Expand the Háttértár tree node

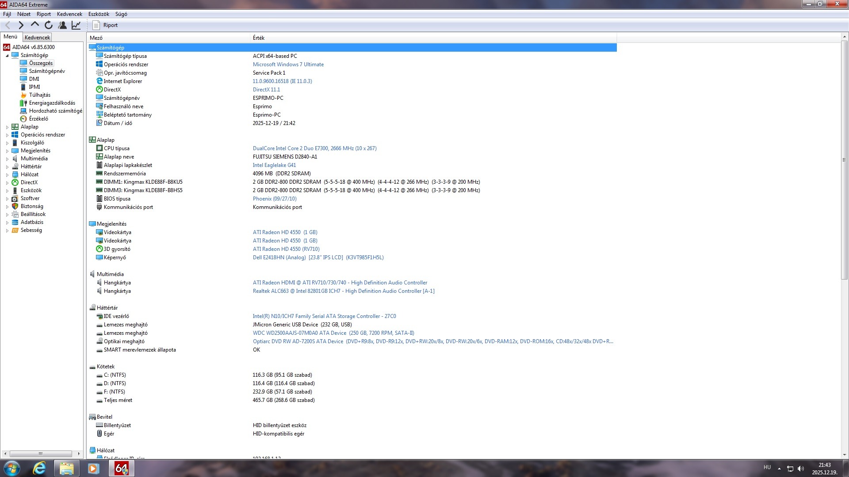[7, 167]
